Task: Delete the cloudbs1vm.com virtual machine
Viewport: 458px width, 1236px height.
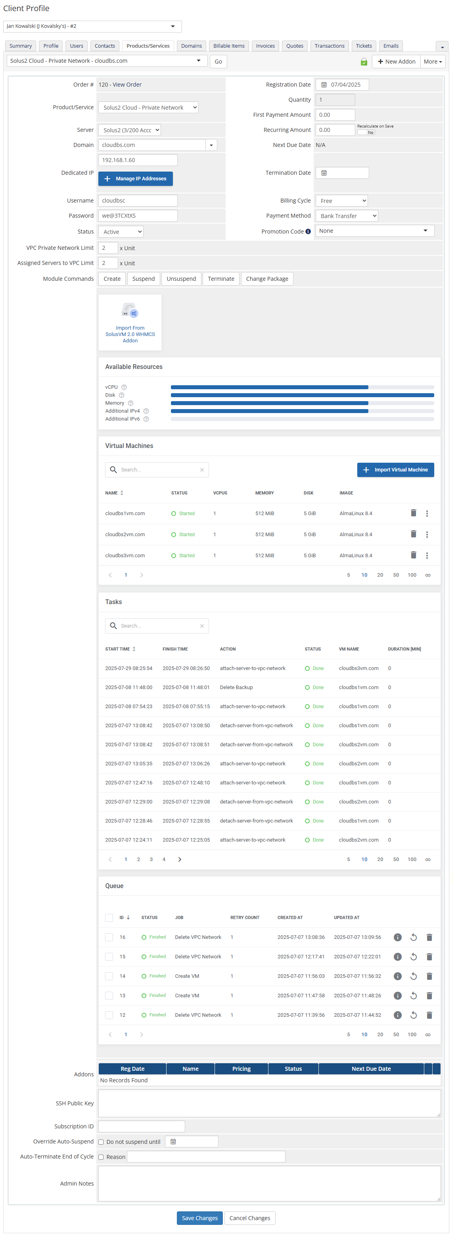Action: 413,513
